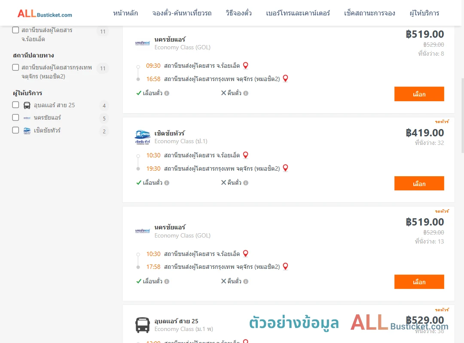Click bus icon on อุบลแอร์ สาย 25 card
The width and height of the screenshot is (464, 343).
pos(142,325)
